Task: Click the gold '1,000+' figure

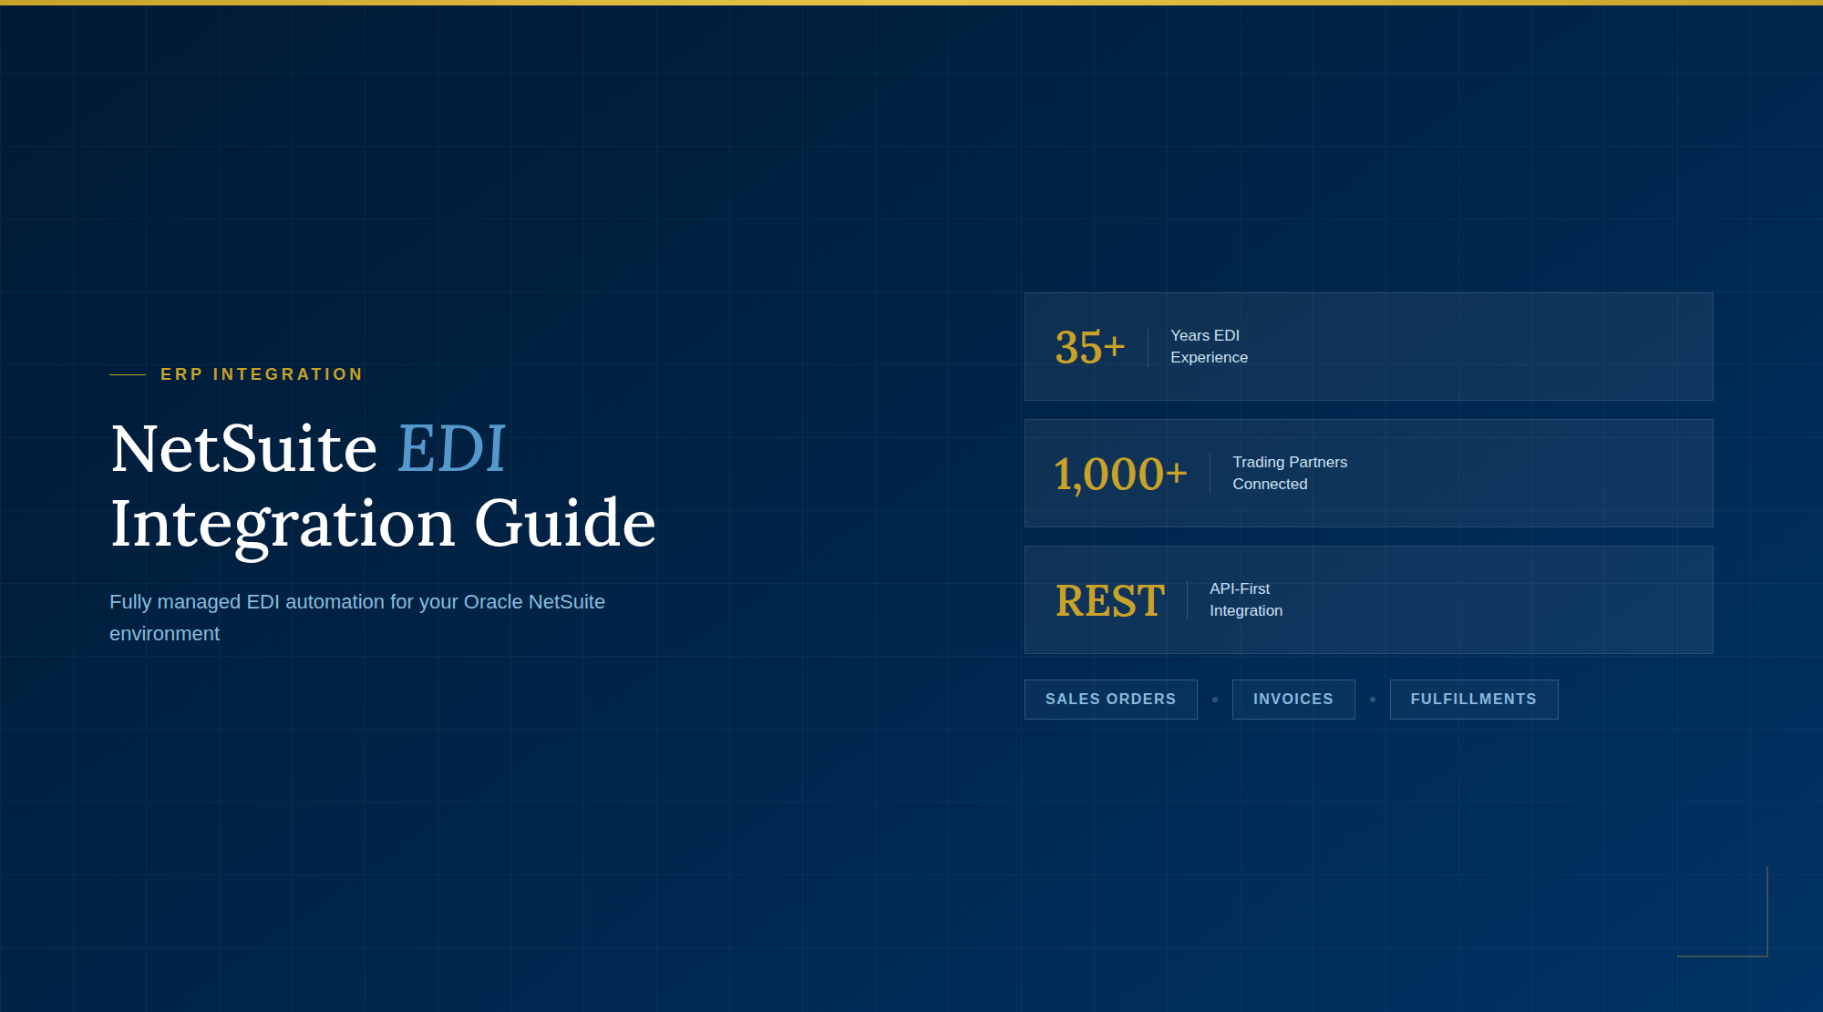Action: (x=1120, y=474)
